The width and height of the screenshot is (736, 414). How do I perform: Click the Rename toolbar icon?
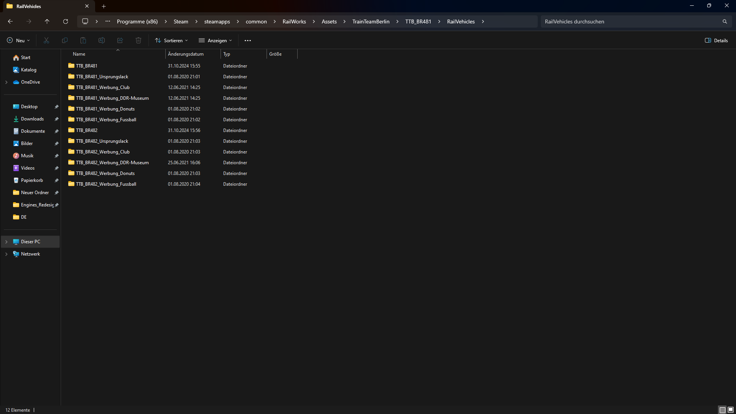pos(102,40)
